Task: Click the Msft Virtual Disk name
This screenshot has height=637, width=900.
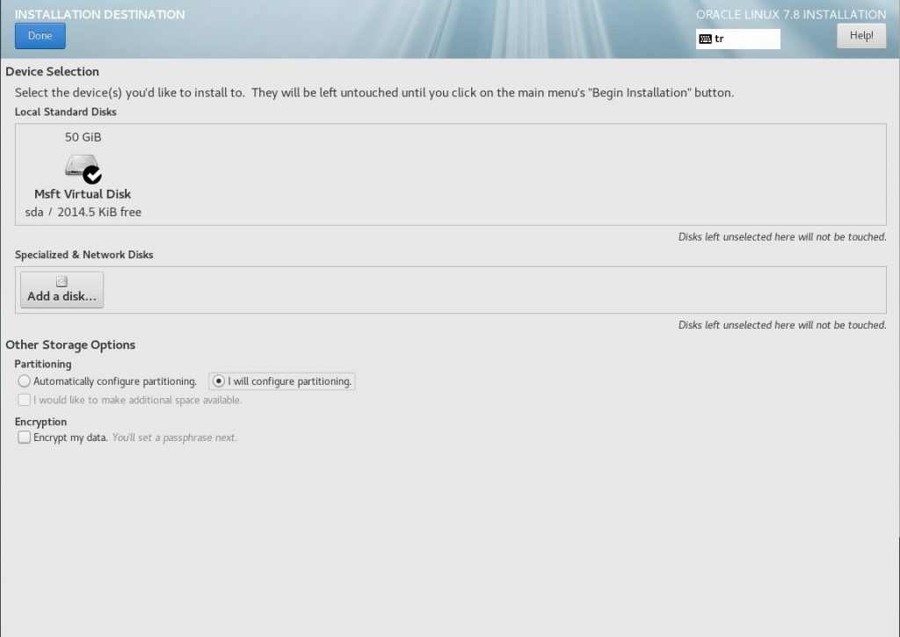Action: click(83, 194)
